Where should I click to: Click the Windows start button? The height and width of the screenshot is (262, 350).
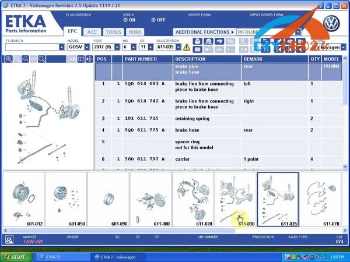[16, 257]
